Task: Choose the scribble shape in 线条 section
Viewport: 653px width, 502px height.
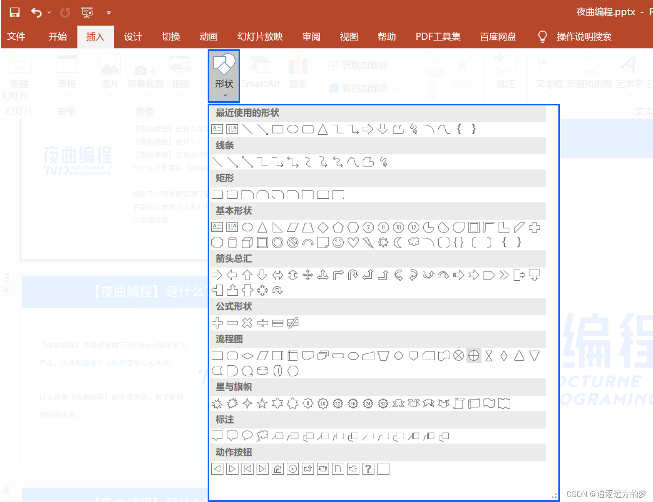Action: (383, 162)
